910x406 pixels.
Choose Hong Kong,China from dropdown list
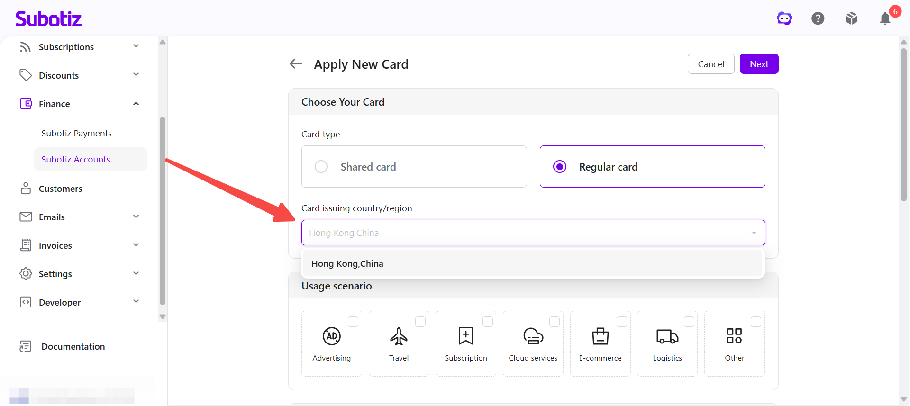[x=533, y=263]
